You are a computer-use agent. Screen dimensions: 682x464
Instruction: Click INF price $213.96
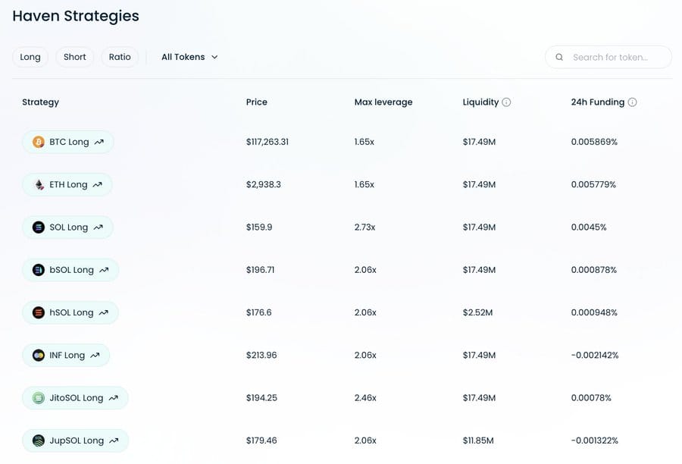click(x=261, y=355)
